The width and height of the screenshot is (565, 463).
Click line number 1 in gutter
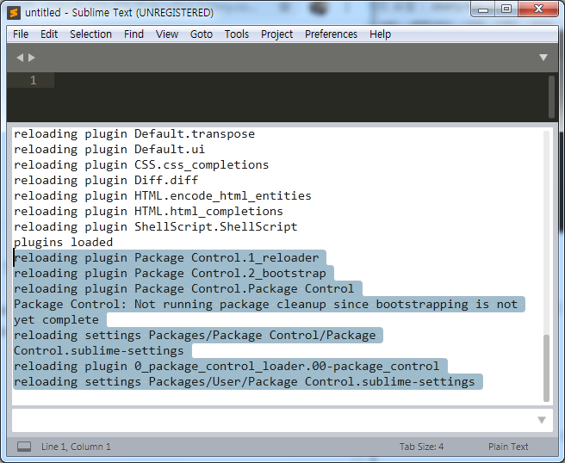point(33,80)
